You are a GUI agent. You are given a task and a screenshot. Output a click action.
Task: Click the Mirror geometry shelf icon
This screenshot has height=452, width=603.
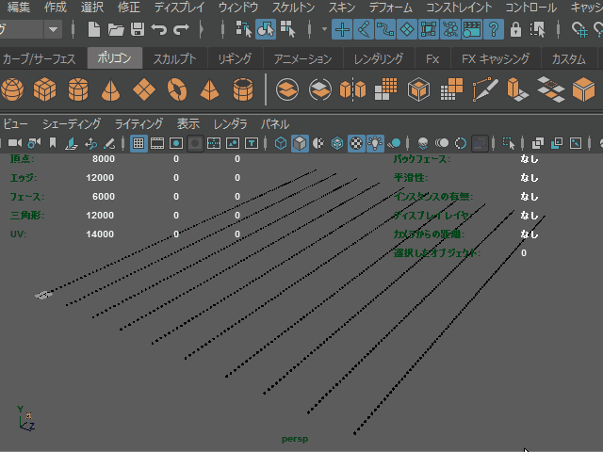[x=352, y=89]
